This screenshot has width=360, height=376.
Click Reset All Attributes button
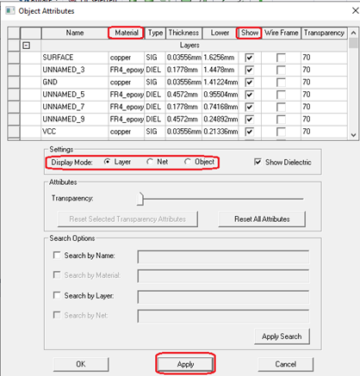point(262,219)
